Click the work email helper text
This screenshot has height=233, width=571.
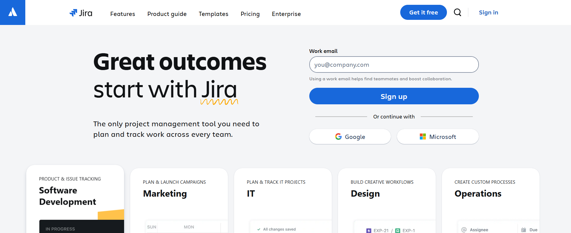381,79
